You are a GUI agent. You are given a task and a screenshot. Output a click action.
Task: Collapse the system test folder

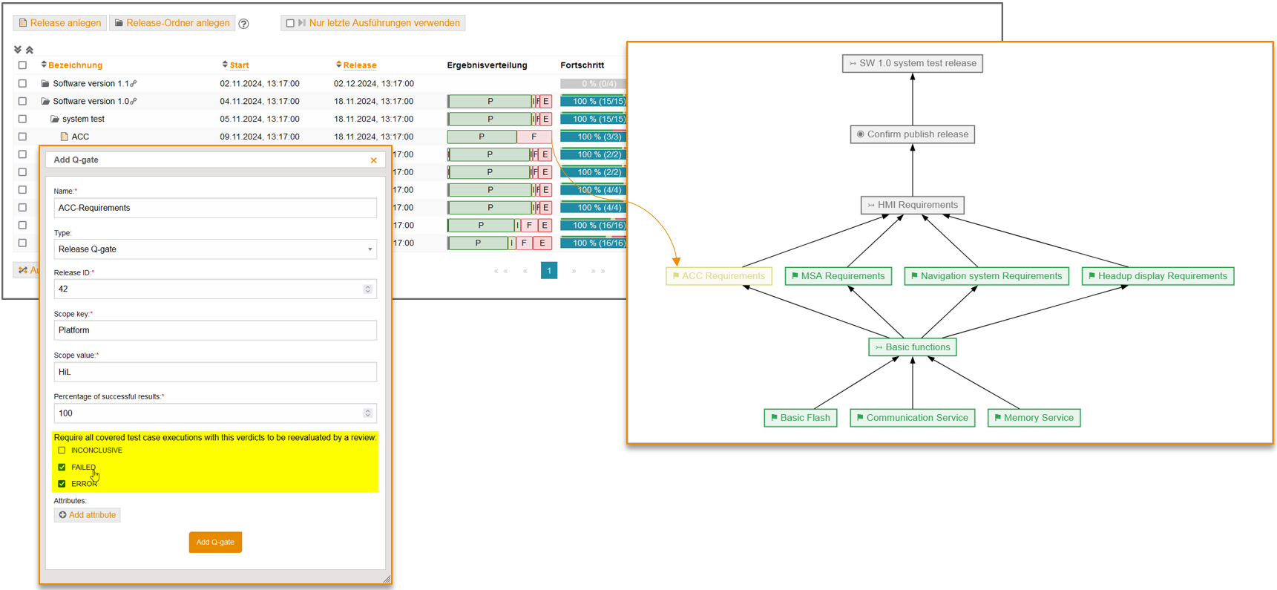click(x=54, y=119)
